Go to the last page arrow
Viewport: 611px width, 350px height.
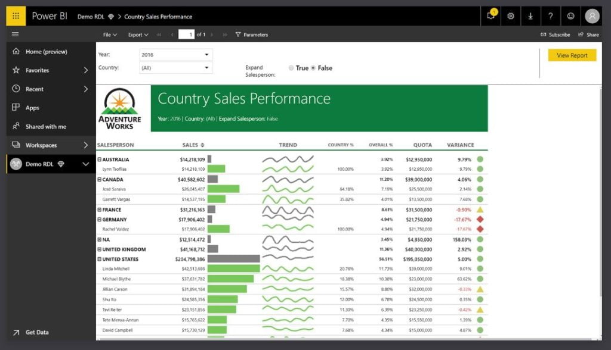pos(225,35)
